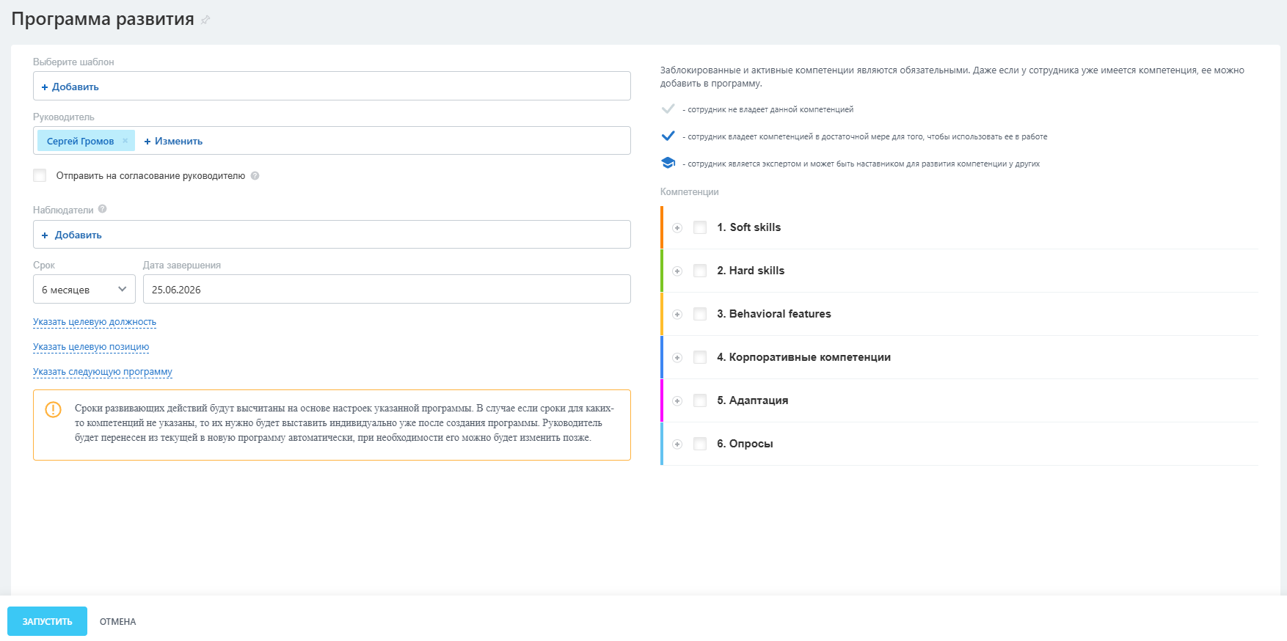This screenshot has width=1287, height=641.
Task: Click the ОТМЕНА button
Action: click(118, 621)
